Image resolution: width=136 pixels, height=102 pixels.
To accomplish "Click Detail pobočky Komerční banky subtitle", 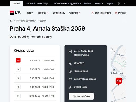I will click(31, 37).
